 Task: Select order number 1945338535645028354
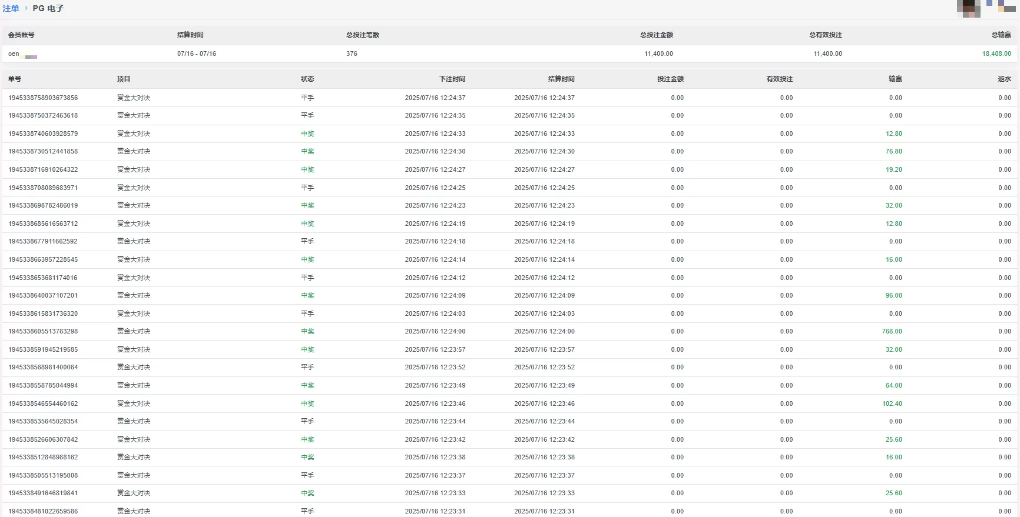coord(43,421)
